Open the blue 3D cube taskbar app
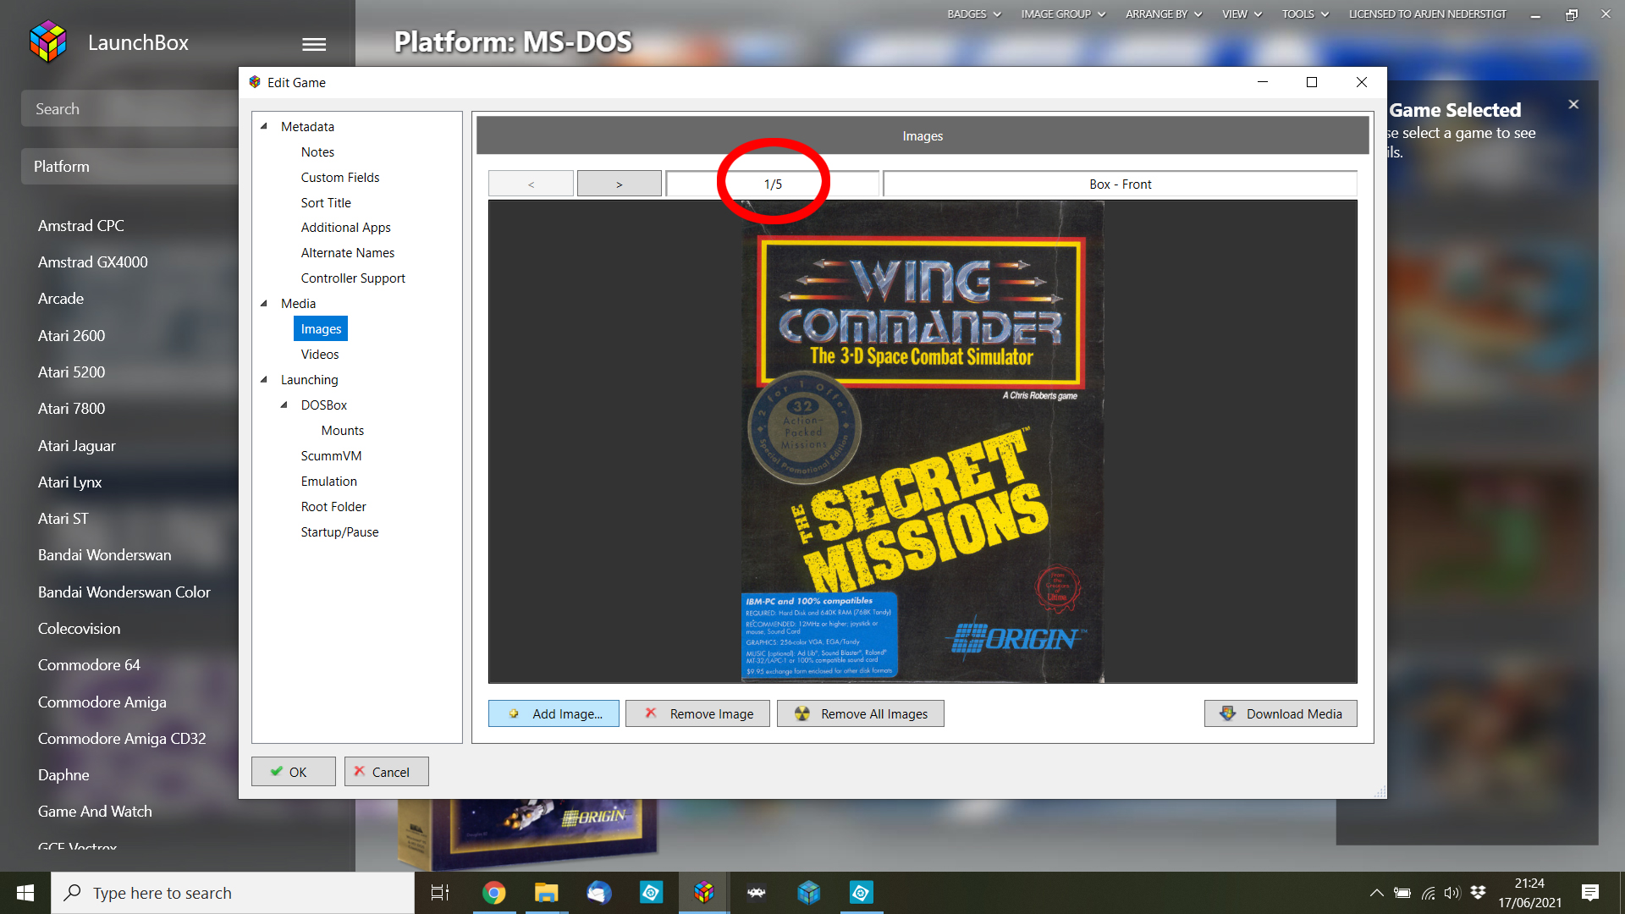Viewport: 1625px width, 914px height. pos(808,893)
